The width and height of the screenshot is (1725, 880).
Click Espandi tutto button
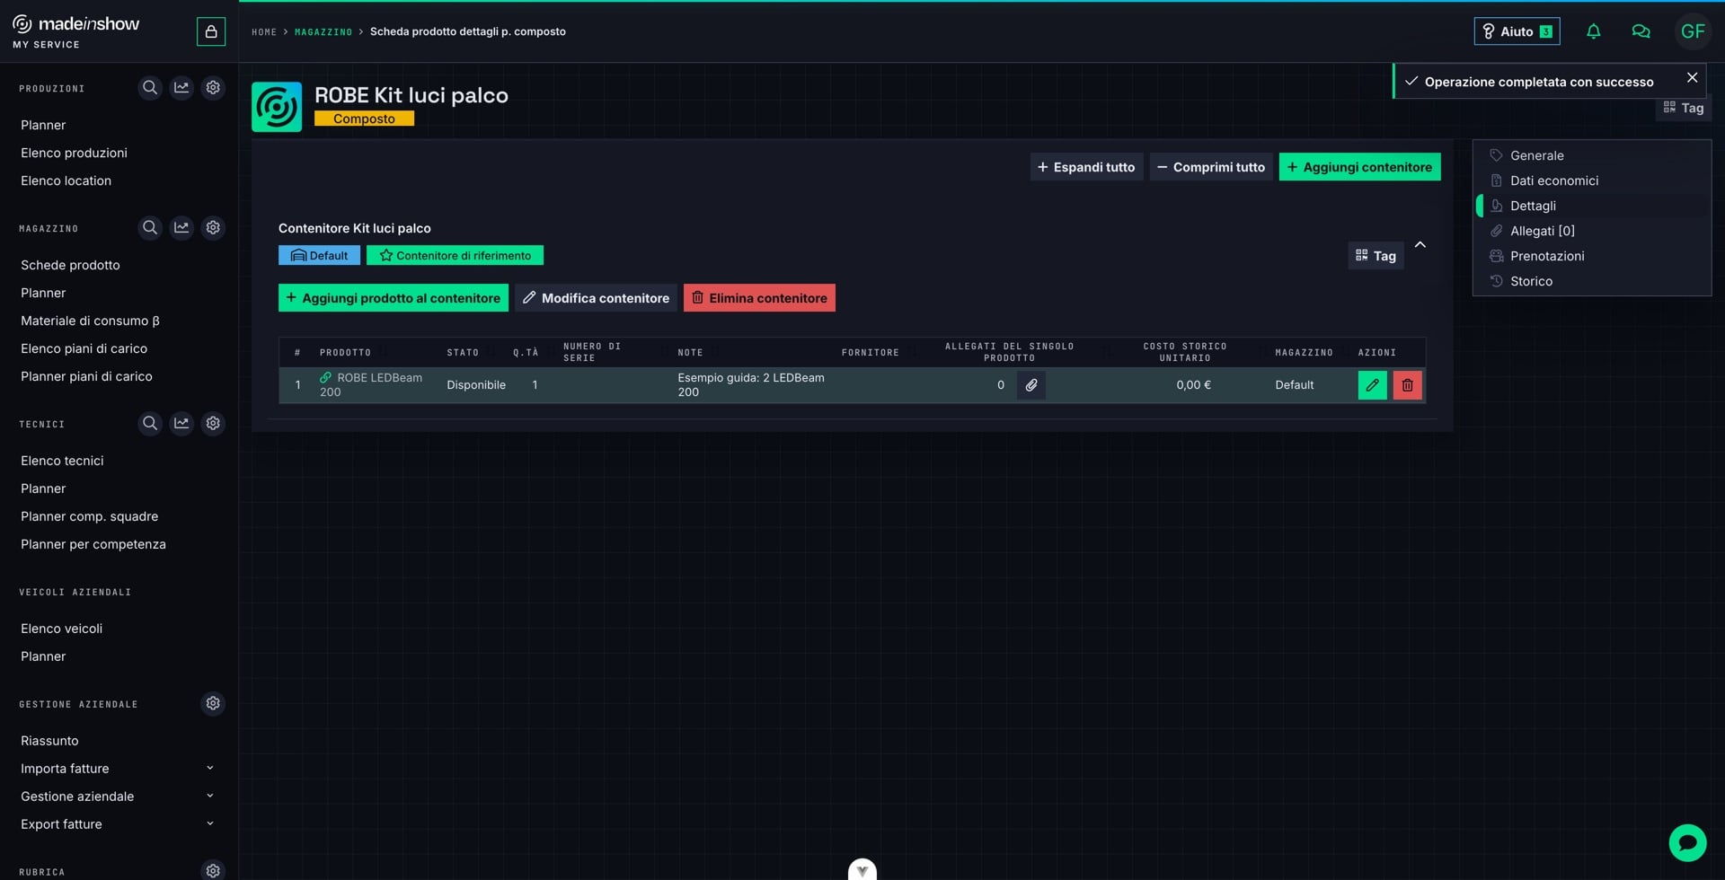[x=1086, y=167]
